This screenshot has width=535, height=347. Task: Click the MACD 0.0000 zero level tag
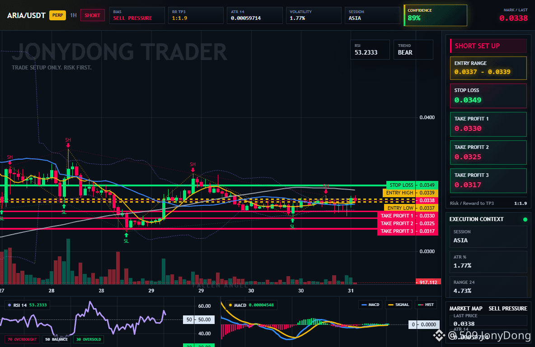click(423, 324)
